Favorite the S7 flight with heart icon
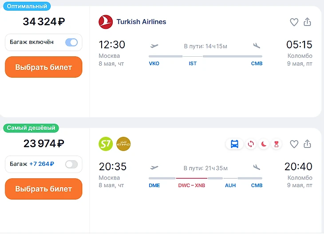 pos(294,144)
